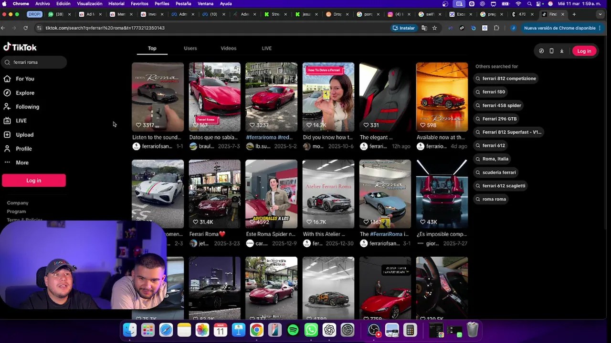Open the Visualización menu

pyautogui.click(x=89, y=4)
